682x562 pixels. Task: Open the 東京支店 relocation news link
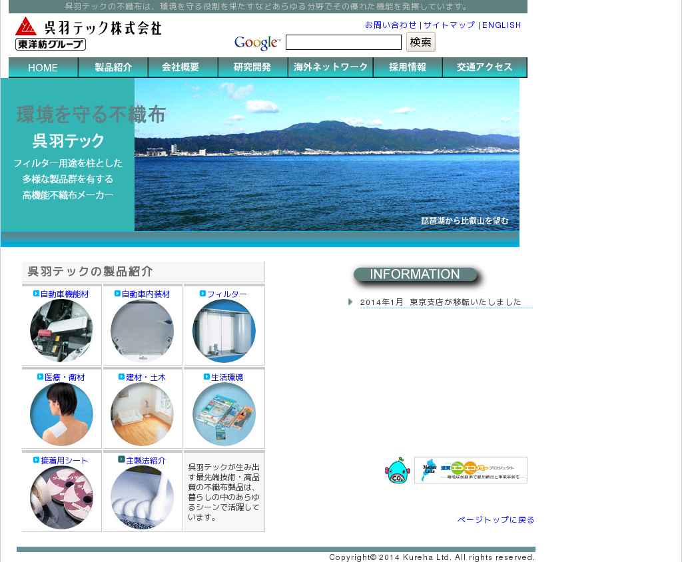click(440, 302)
